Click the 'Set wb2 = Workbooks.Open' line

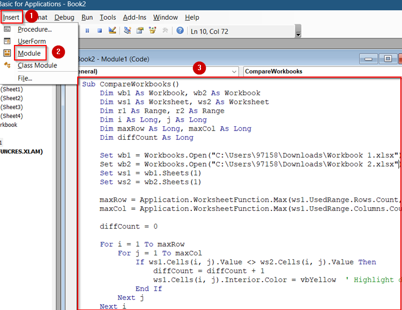tap(250, 164)
